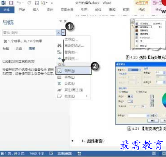
Task: Open the search box more-options dropdown arrow
Action: click(63, 33)
